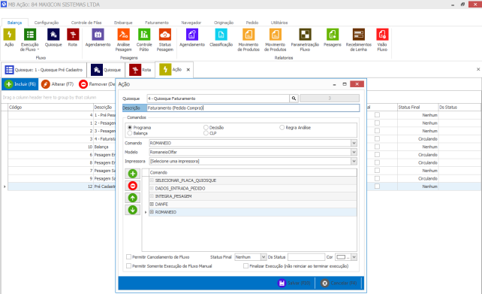Check Permitir Cancelamento de Fluxo
Viewport: 482px width, 294px height.
pyautogui.click(x=129, y=256)
